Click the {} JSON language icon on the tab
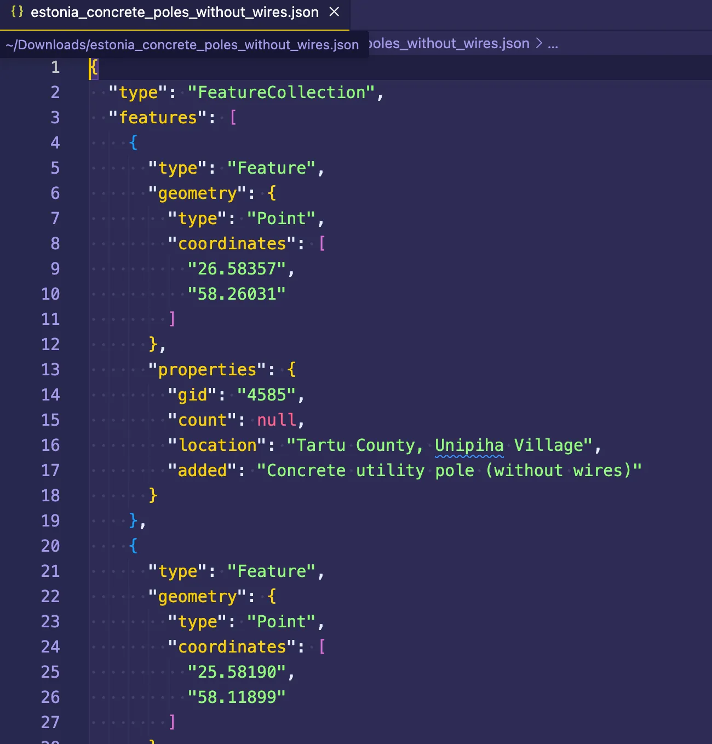 coord(18,12)
